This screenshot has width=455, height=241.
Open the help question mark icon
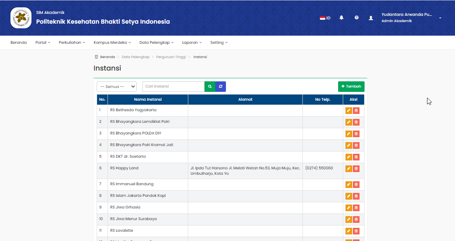tap(356, 18)
